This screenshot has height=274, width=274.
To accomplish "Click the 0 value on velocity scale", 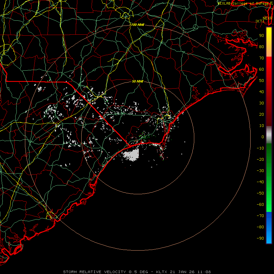I will (x=263, y=137).
